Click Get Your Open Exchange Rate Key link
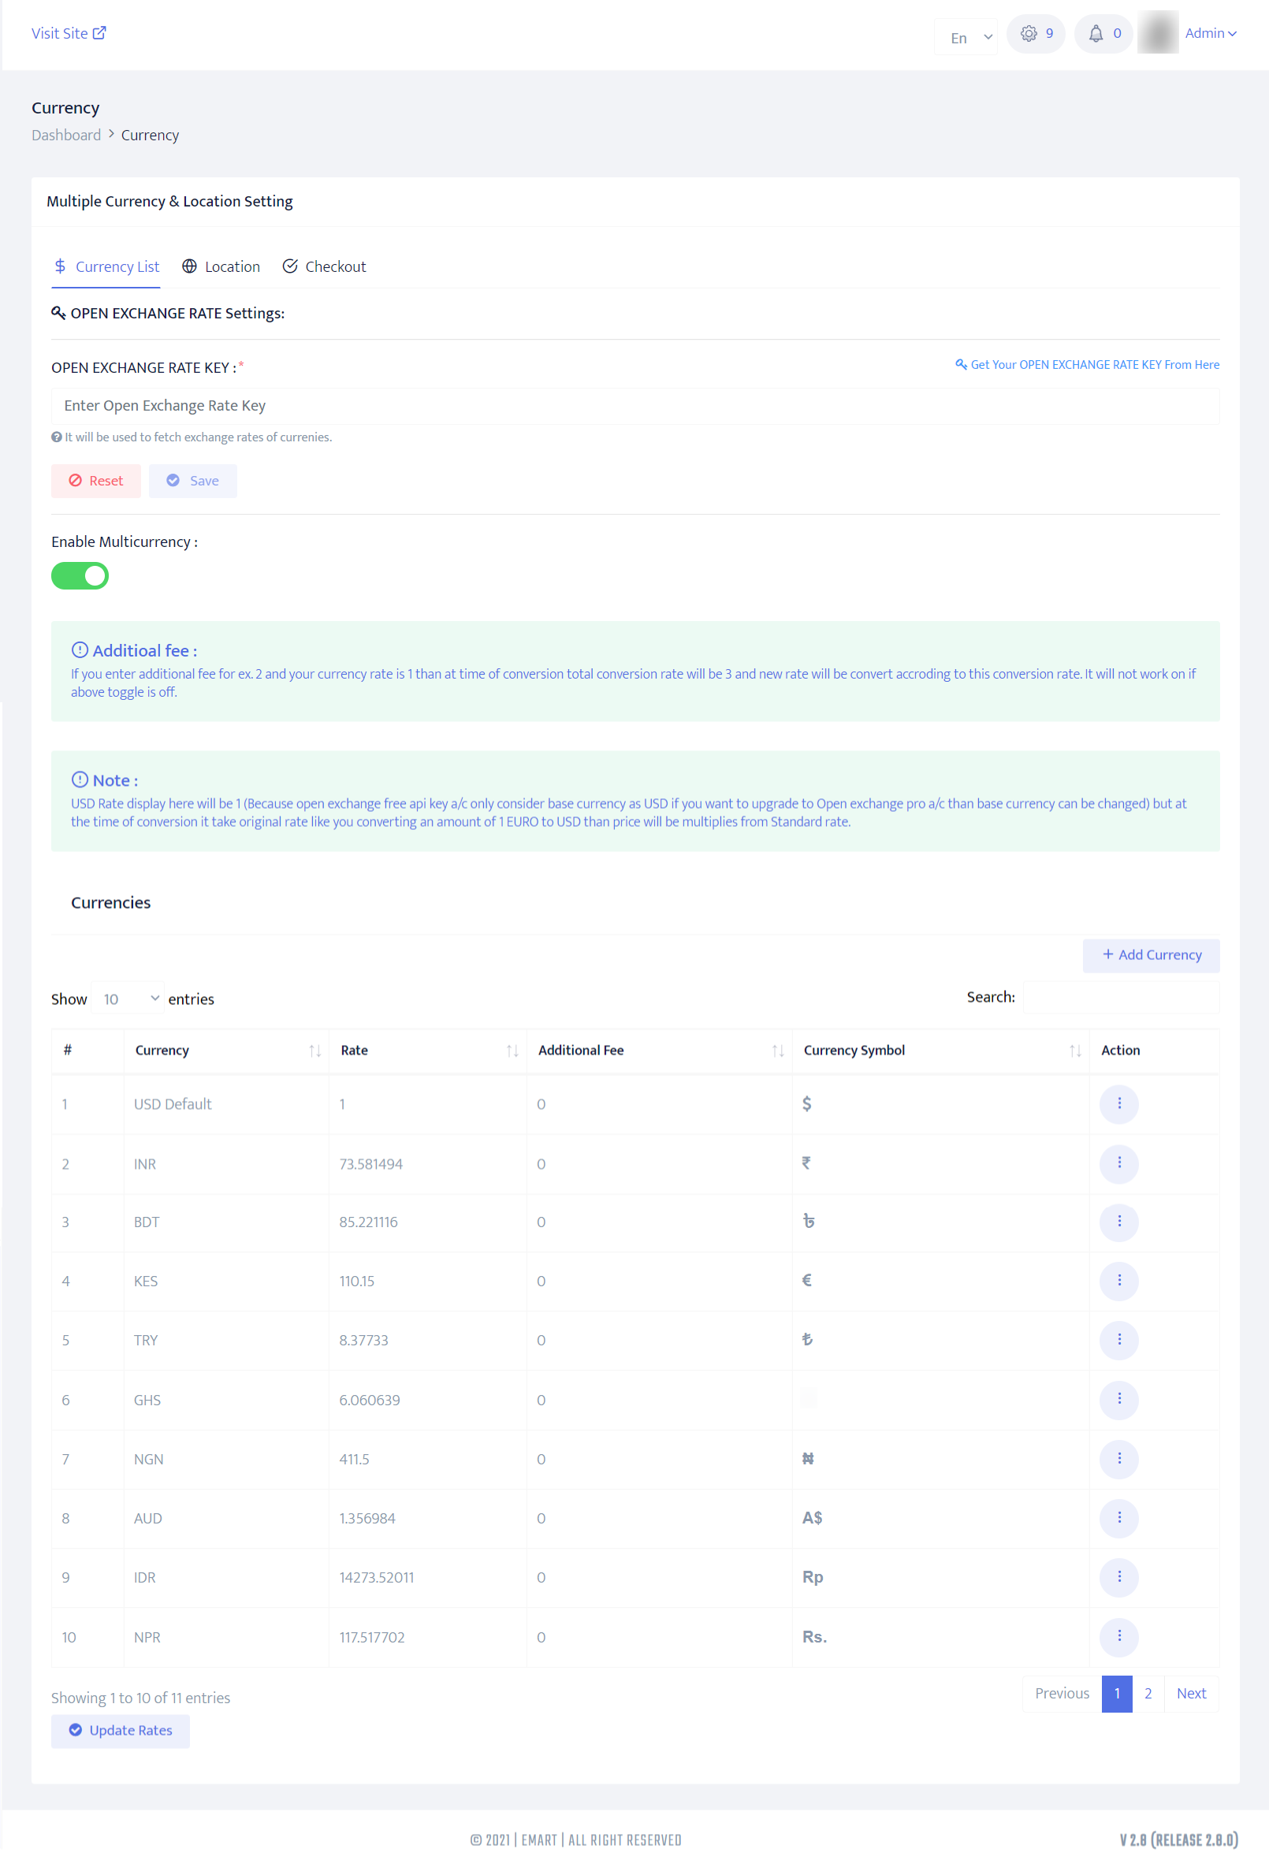Screen dimensions: 1269x1875 click(x=1087, y=365)
